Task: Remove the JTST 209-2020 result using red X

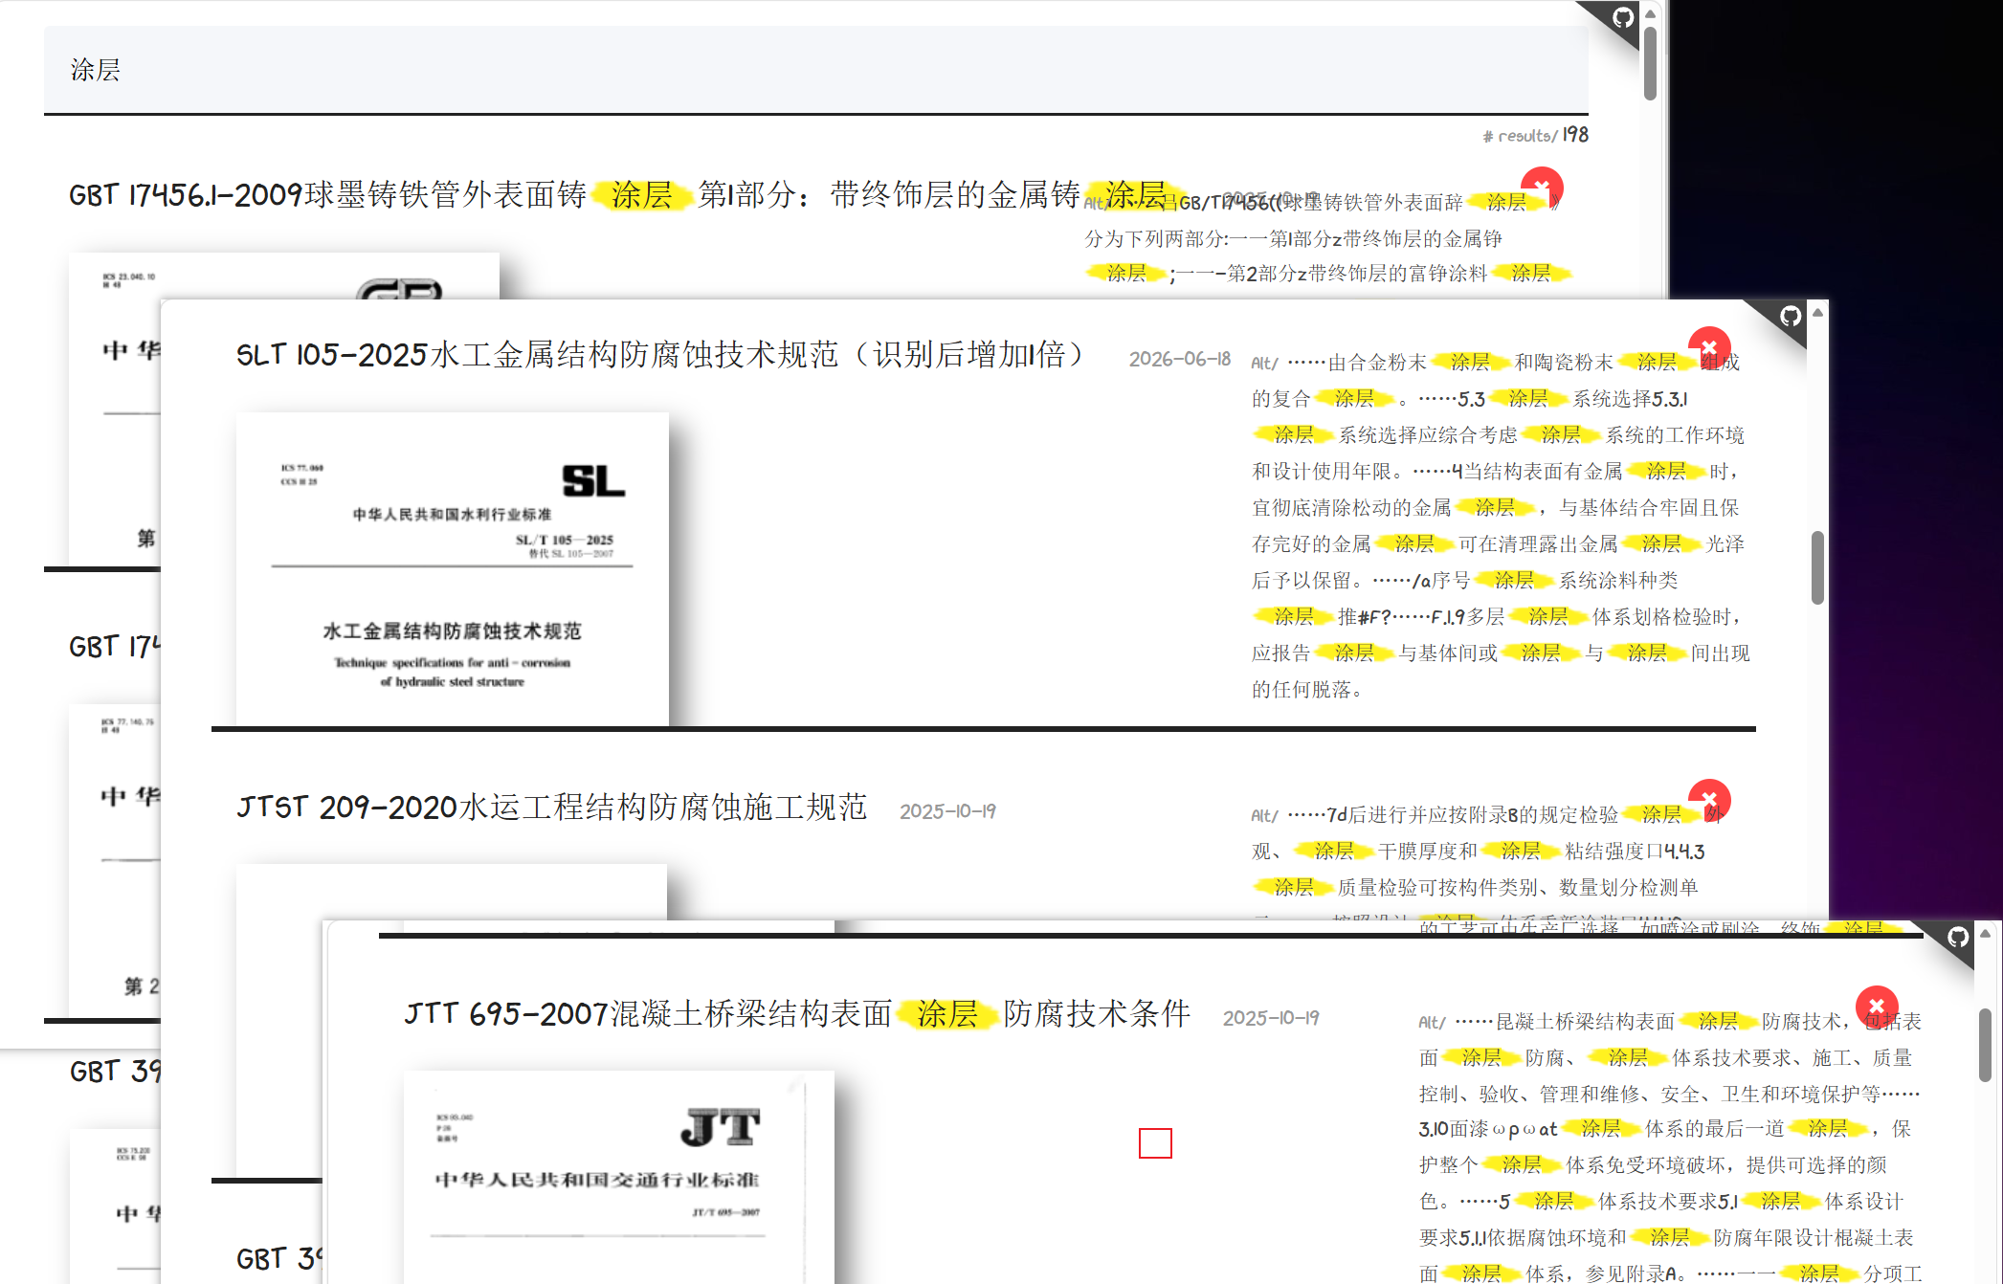Action: coord(1709,800)
